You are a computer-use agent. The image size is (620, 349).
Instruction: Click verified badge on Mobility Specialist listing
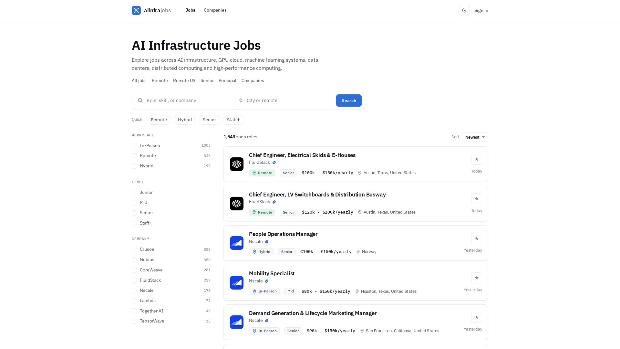[267, 281]
